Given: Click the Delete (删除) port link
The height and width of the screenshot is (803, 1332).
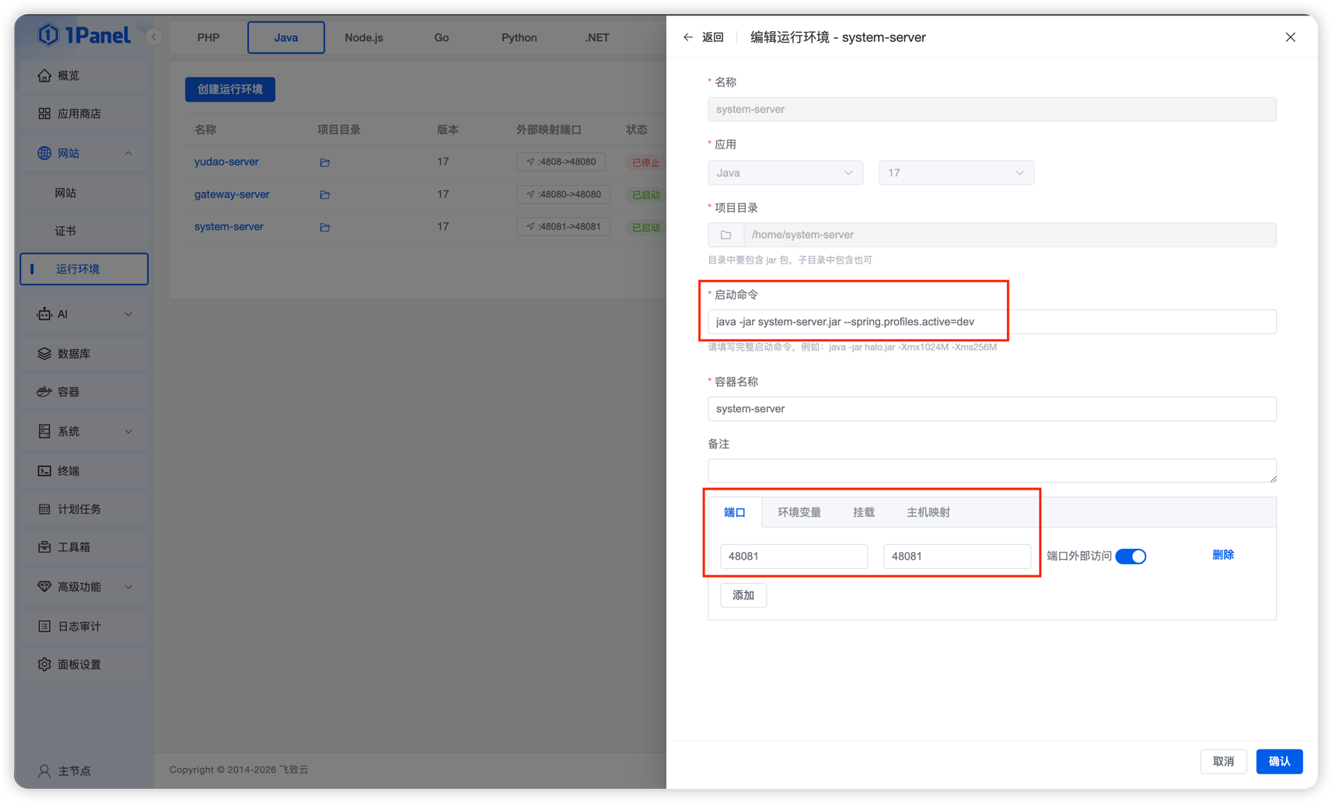Looking at the screenshot, I should 1222,555.
